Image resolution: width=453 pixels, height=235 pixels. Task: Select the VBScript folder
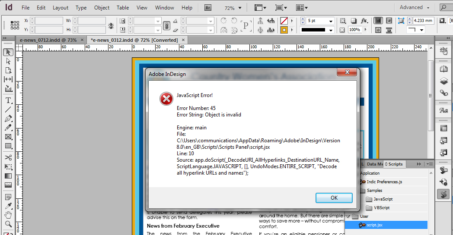382,207
